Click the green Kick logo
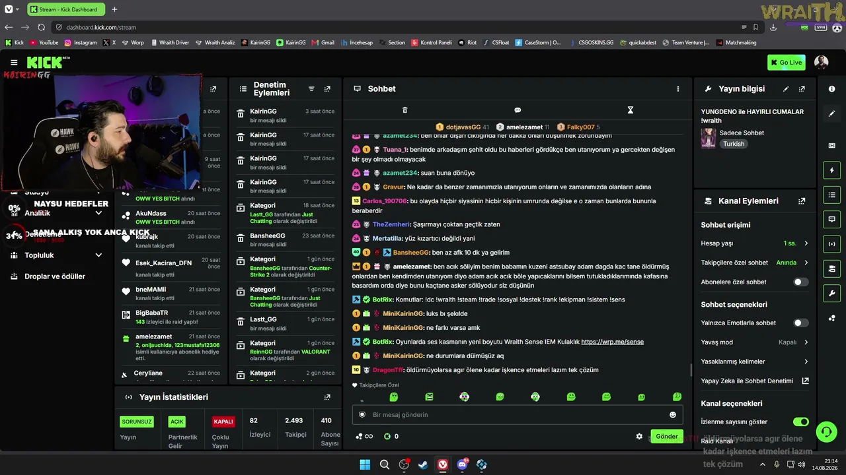Screen dimensions: 846x475 [44, 63]
